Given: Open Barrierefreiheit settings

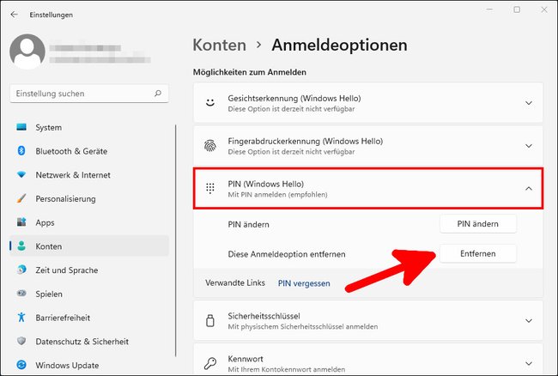Looking at the screenshot, I should [x=89, y=318].
